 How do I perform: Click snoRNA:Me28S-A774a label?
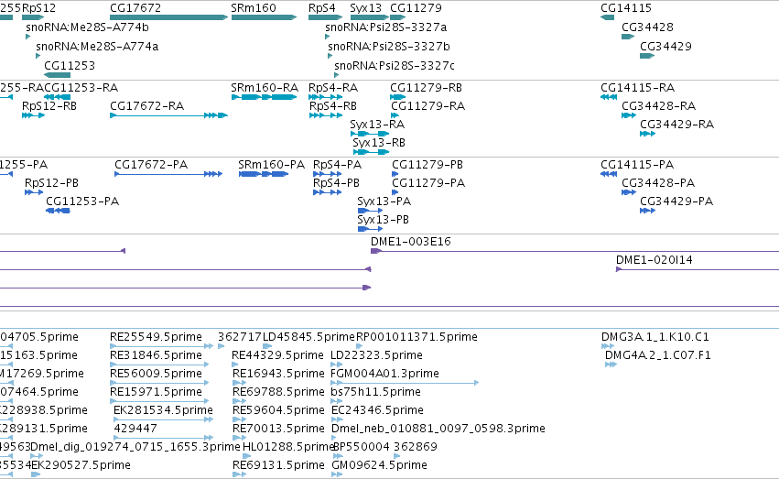pyautogui.click(x=97, y=46)
